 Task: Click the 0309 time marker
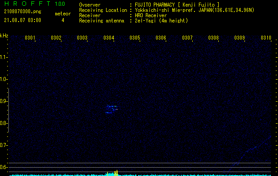point(240,38)
